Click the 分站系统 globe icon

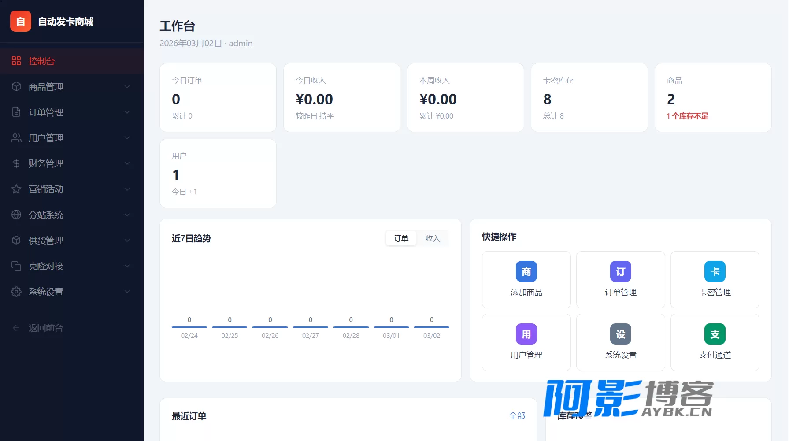point(16,215)
